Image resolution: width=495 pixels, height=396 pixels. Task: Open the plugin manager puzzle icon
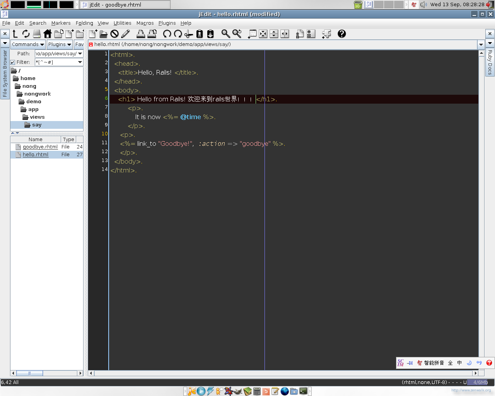pyautogui.click(x=326, y=34)
